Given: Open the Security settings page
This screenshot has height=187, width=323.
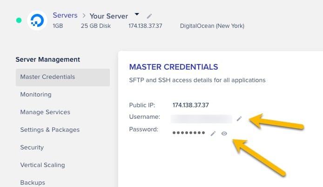Looking at the screenshot, I should (x=32, y=148).
